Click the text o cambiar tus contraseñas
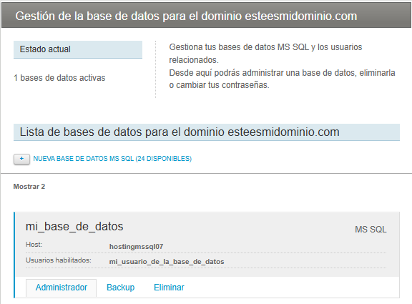The image size is (412, 304). [x=219, y=85]
